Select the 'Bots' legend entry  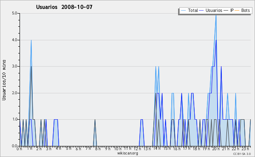pos(242,10)
